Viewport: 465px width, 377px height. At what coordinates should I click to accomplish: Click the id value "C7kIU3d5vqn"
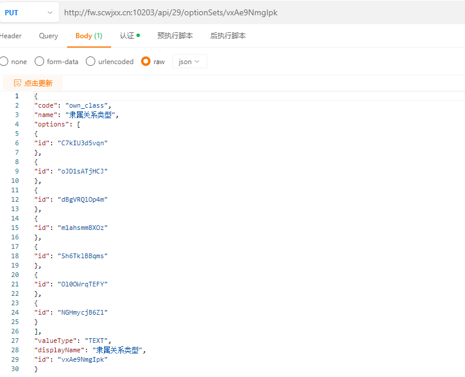82,143
